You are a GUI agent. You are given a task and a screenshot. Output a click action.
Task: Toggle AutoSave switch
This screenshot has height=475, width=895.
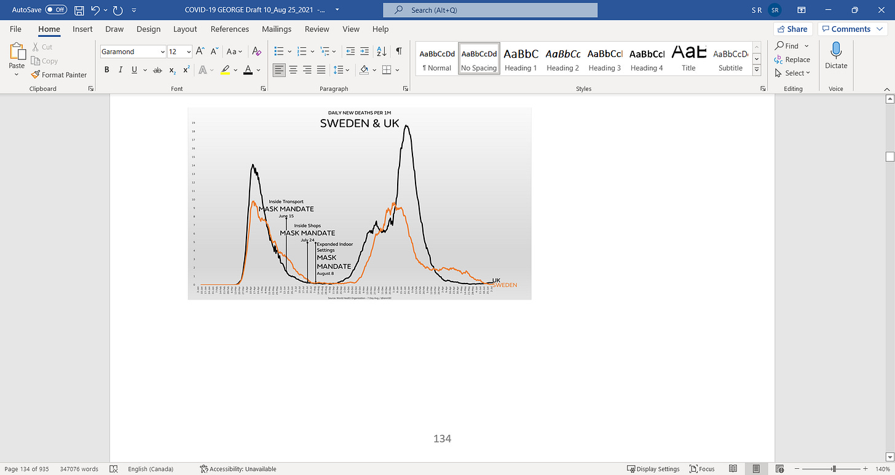(56, 10)
